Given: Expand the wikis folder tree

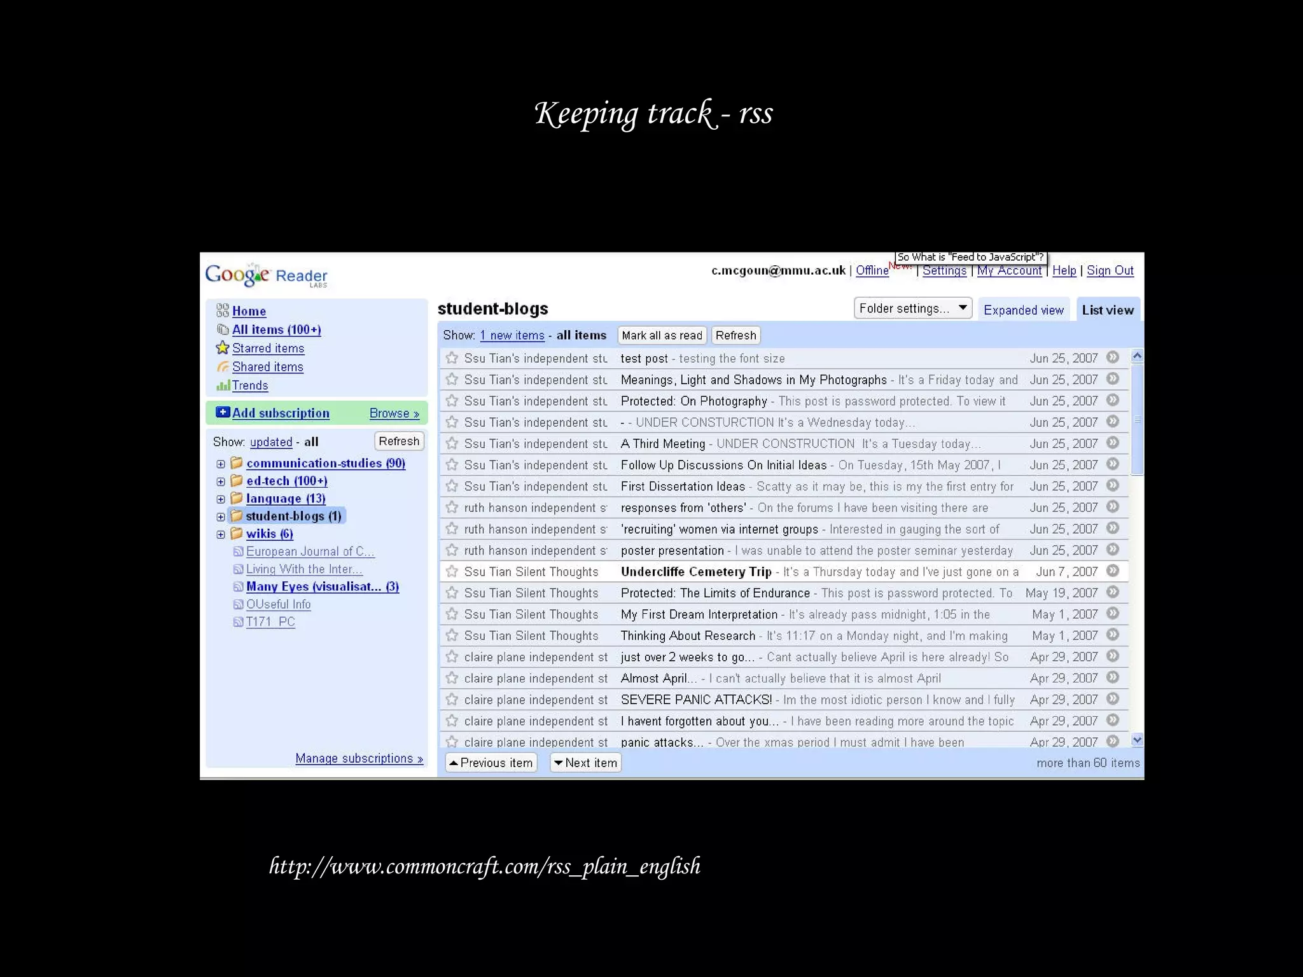Looking at the screenshot, I should pos(221,535).
